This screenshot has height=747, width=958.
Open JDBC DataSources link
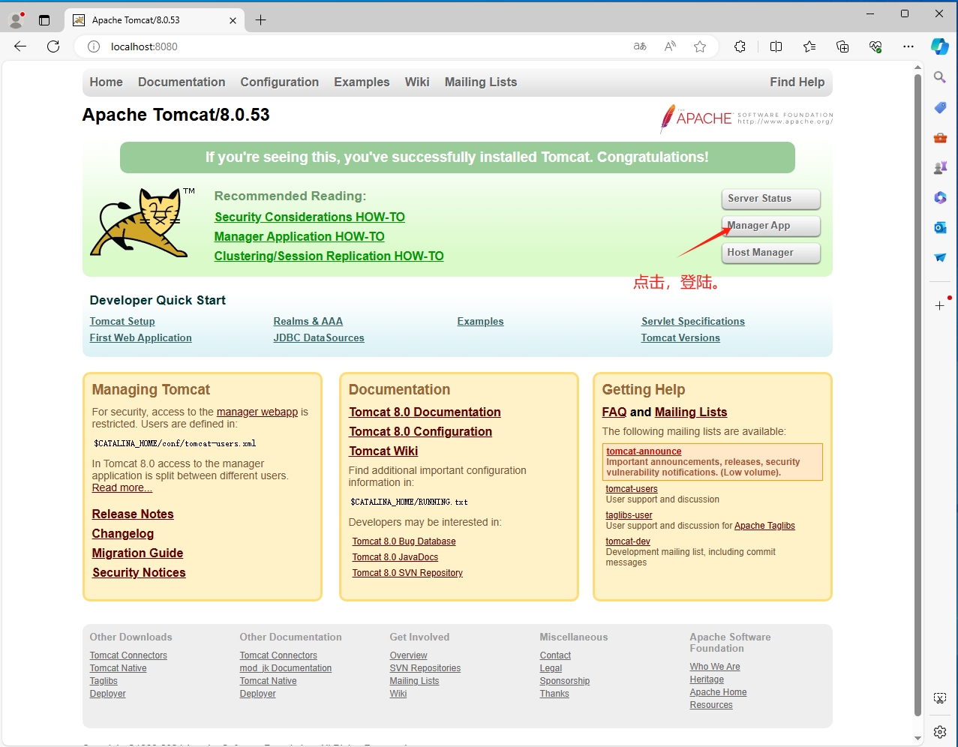click(x=319, y=337)
